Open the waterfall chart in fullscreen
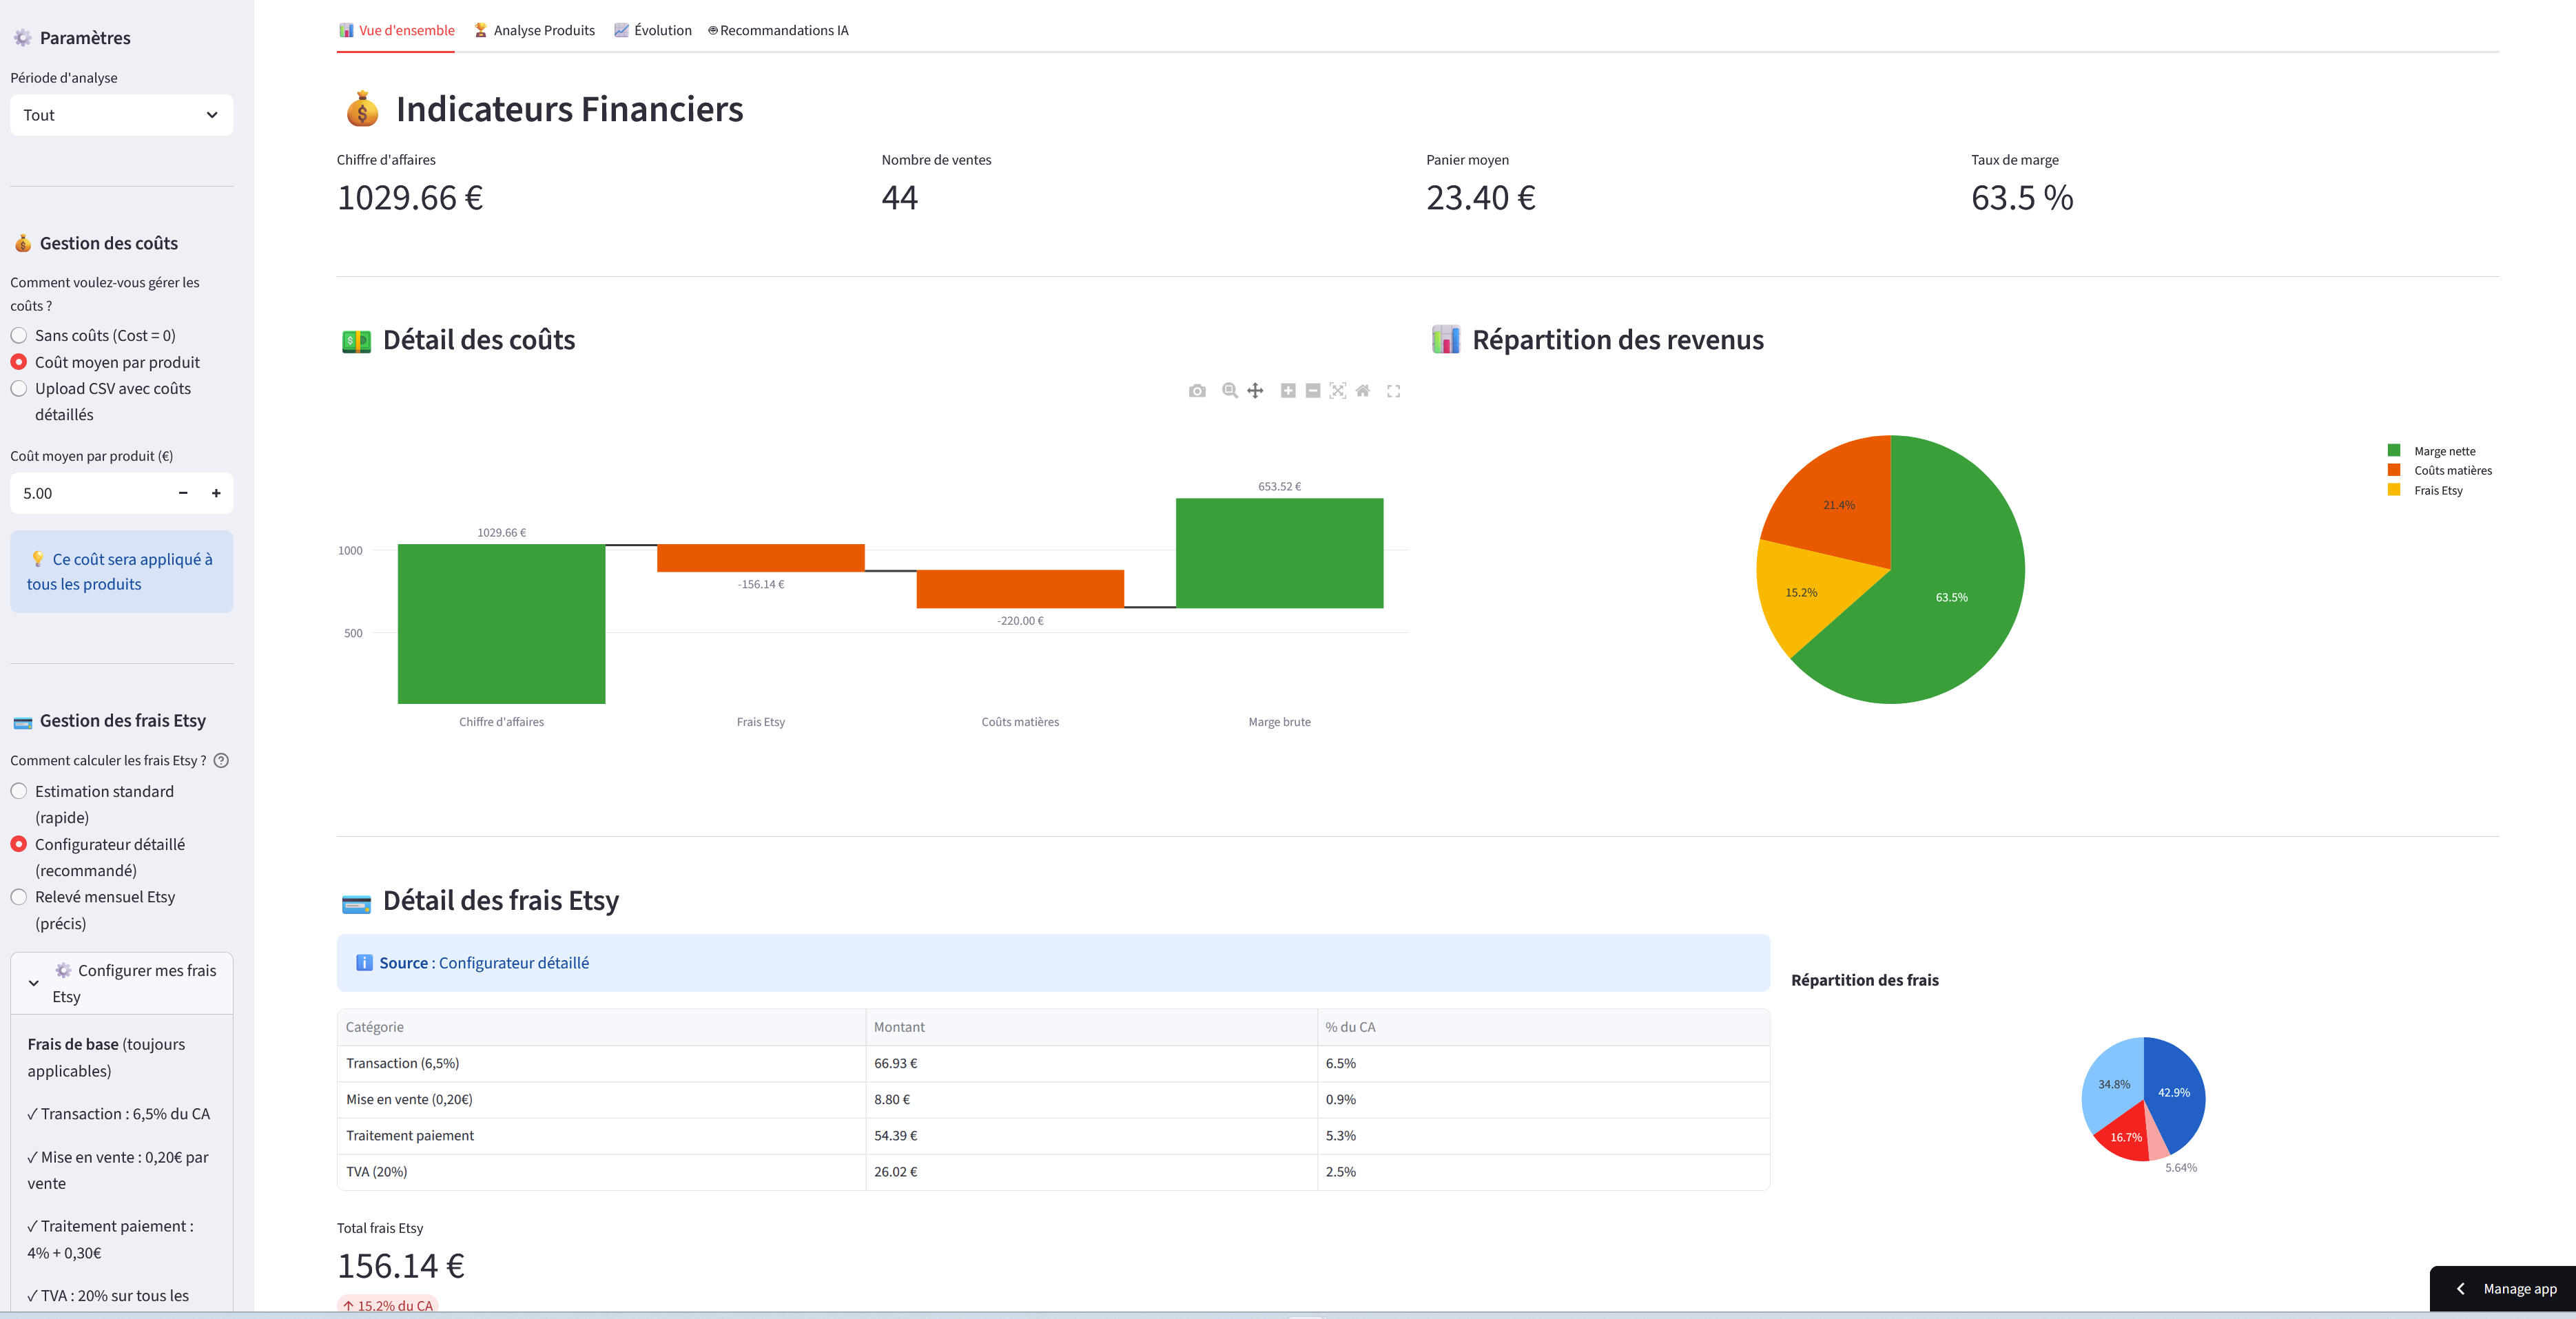Image resolution: width=2576 pixels, height=1319 pixels. pos(1394,391)
